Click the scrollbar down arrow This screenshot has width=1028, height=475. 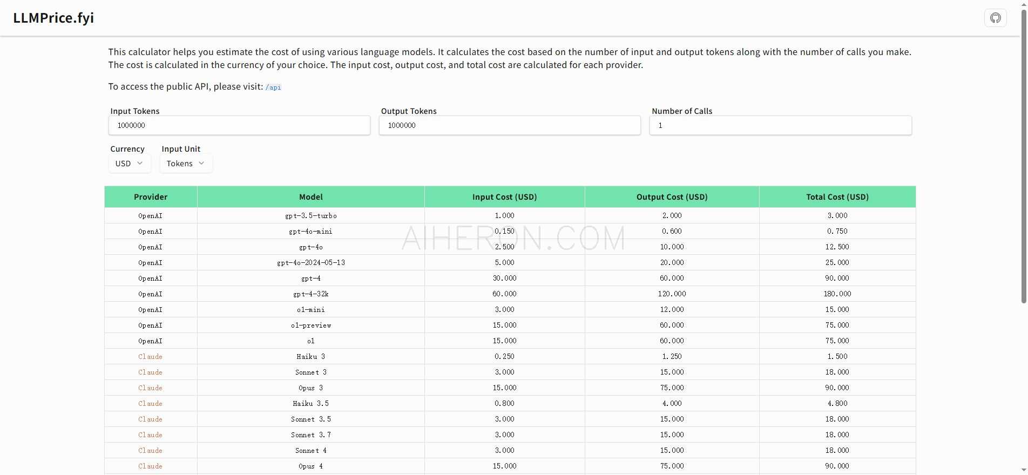tap(1023, 470)
